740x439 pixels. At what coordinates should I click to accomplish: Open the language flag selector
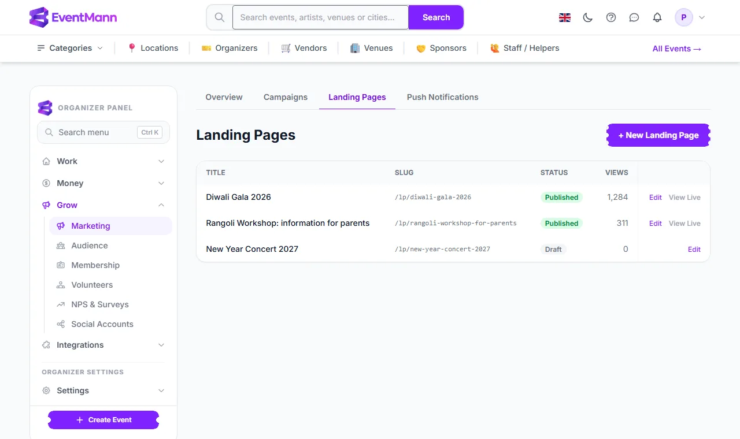click(x=565, y=17)
